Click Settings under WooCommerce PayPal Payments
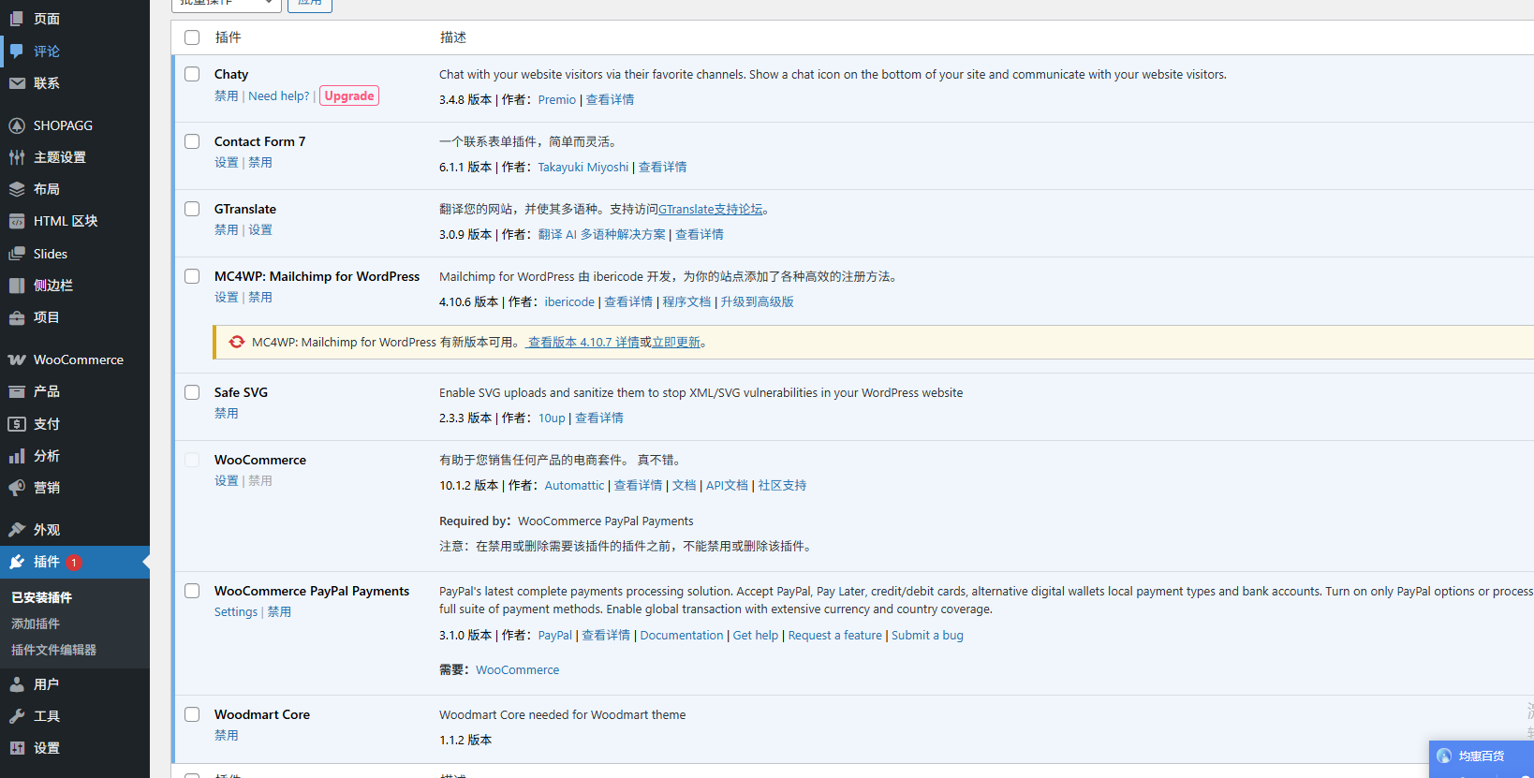This screenshot has width=1534, height=778. [x=236, y=611]
